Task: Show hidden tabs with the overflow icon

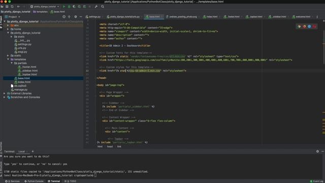Action: pos(317,17)
